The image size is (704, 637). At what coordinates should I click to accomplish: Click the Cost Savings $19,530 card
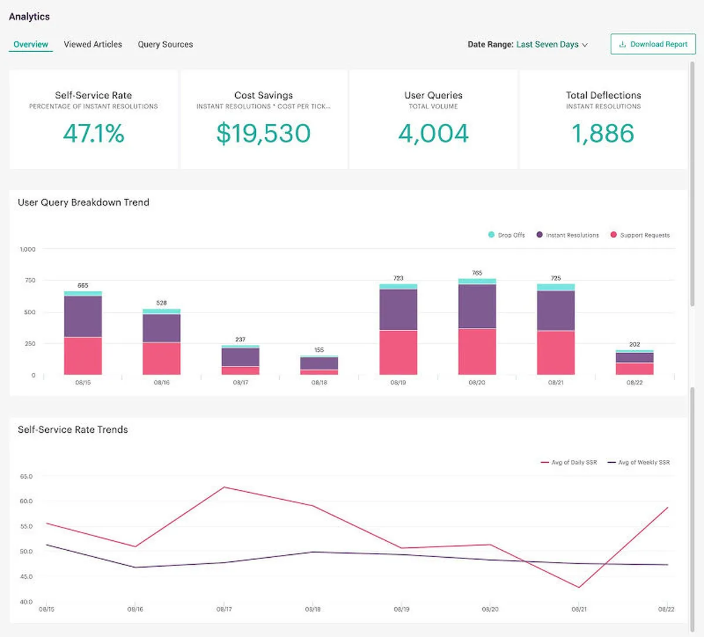pyautogui.click(x=263, y=120)
